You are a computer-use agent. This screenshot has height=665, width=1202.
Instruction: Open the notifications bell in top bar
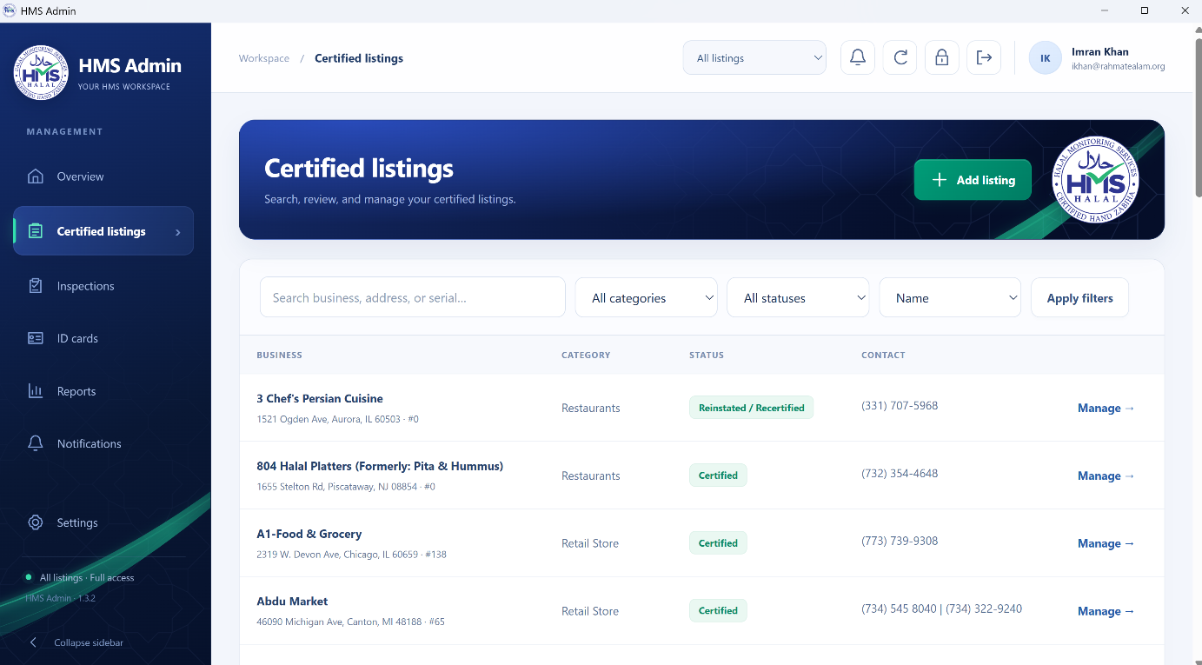coord(858,57)
